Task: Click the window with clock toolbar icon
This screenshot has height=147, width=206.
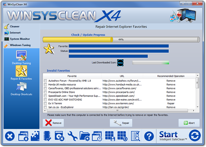Action: [97, 136]
